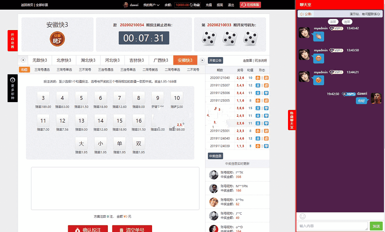
Task: Click the left arrow beside 无敌快3
Action: click(x=23, y=60)
